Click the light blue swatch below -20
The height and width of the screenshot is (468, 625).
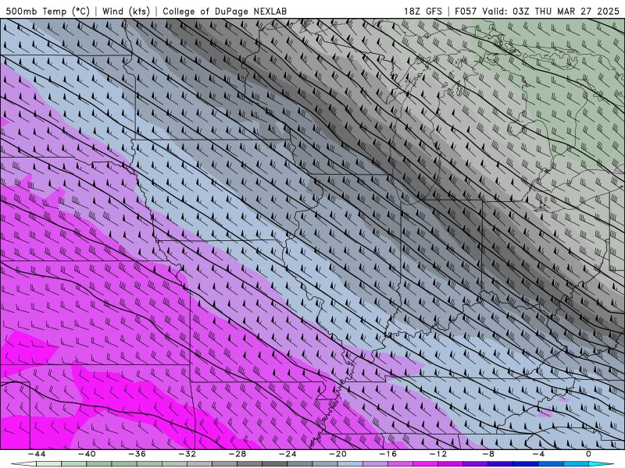(x=350, y=464)
